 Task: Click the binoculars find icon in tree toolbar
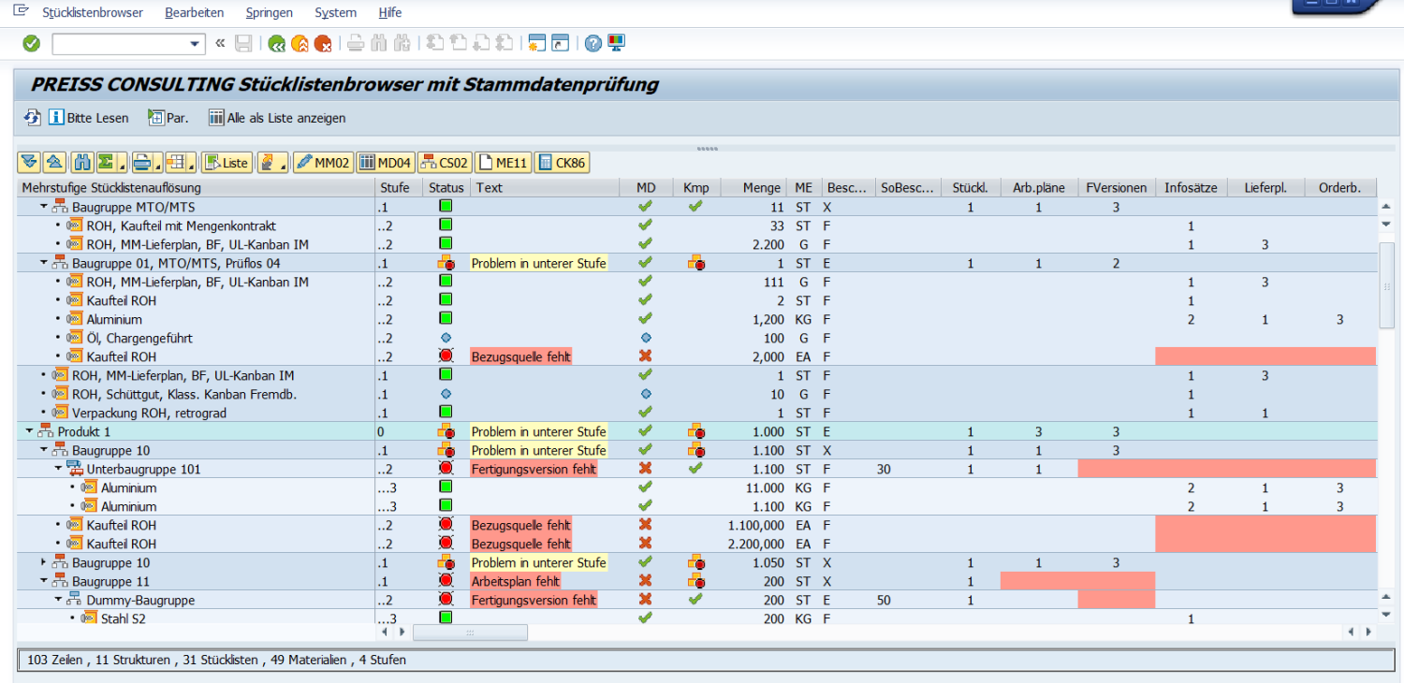(82, 163)
